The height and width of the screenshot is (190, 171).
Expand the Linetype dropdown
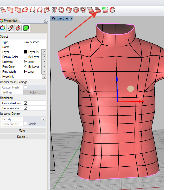point(44,62)
